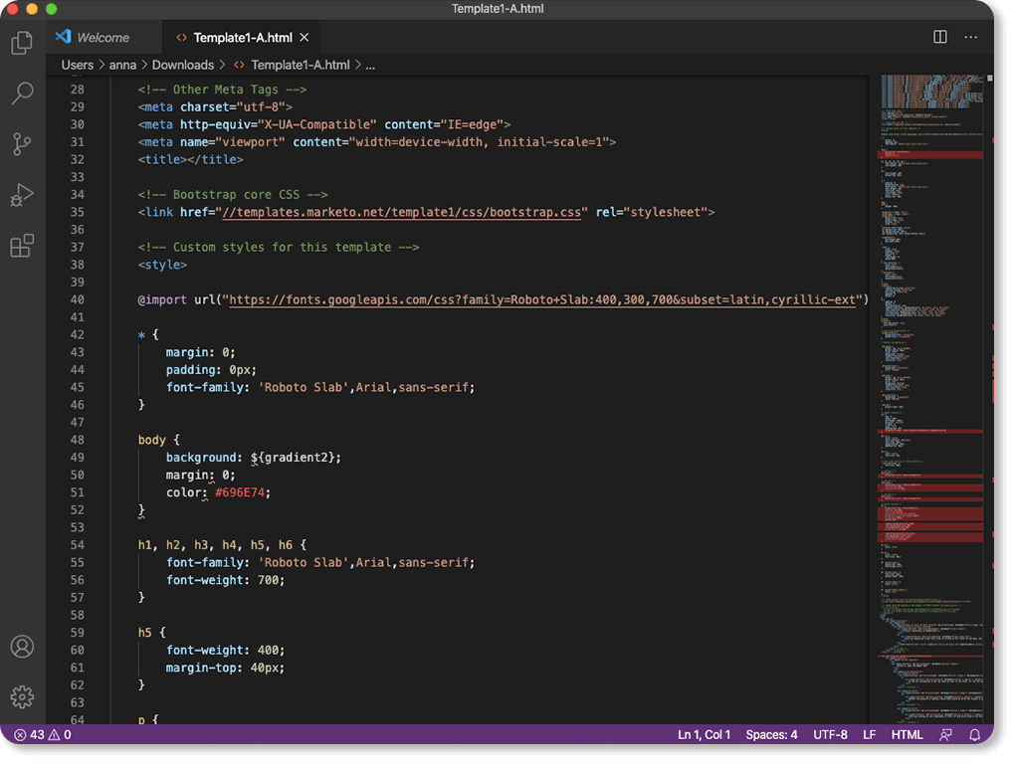This screenshot has height=773, width=1019.
Task: Open the Manage gear menu
Action: [x=22, y=697]
